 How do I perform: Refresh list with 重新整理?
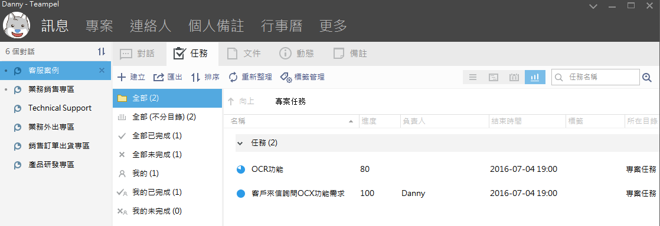(250, 77)
